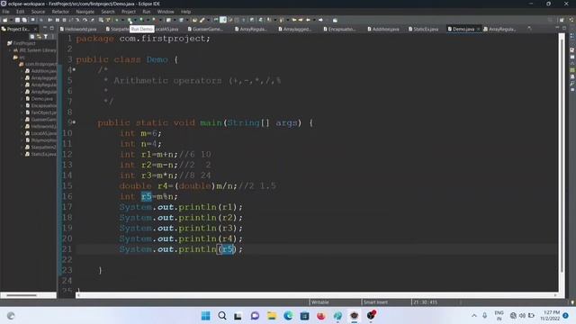Select Demo.java in the Project Explorer
The height and width of the screenshot is (324, 576).
(41, 99)
